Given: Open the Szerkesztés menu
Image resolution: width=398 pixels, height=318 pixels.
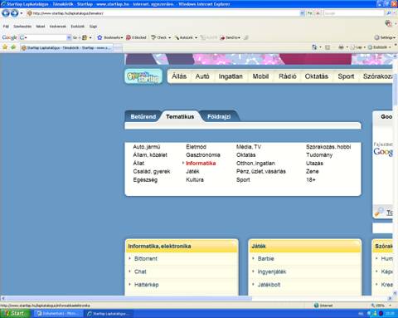Looking at the screenshot, I should 22,27.
